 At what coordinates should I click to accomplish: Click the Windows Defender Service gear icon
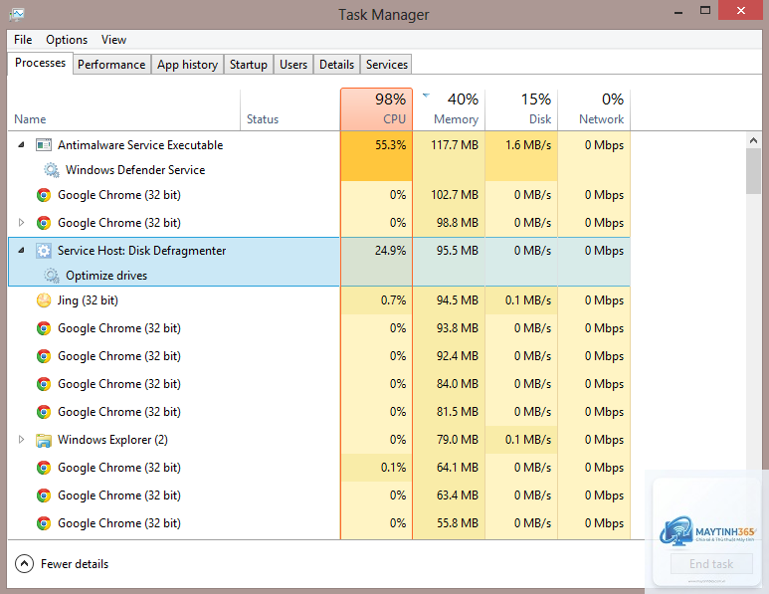[52, 170]
